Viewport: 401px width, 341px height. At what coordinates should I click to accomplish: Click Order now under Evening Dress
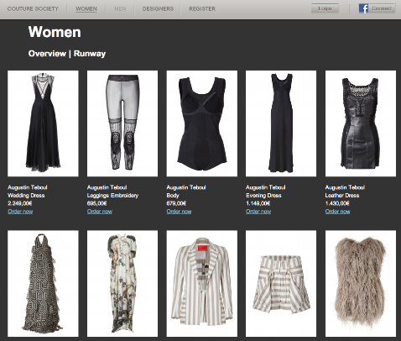(258, 212)
